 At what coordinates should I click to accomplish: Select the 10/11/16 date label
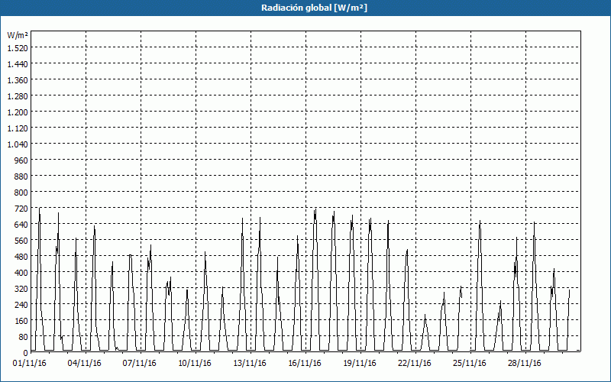point(195,364)
